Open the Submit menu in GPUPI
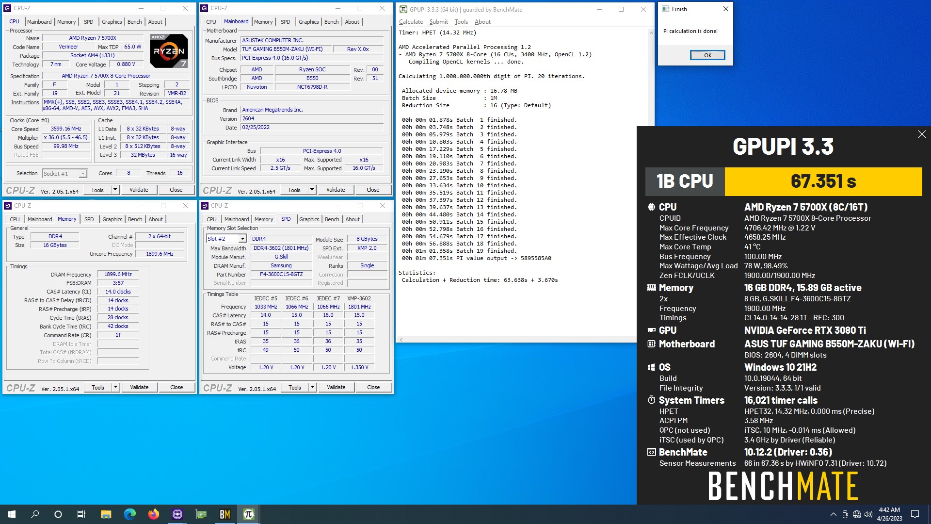Screen dimensions: 931x524 pos(438,22)
